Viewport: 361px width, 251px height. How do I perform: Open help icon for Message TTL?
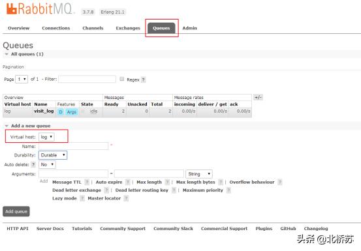pos(87,182)
